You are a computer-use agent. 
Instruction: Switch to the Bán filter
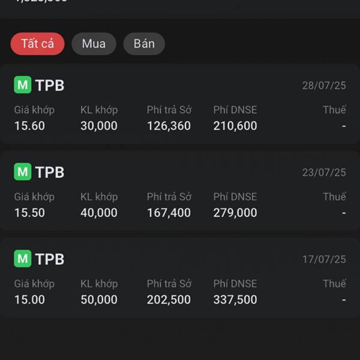coord(144,44)
